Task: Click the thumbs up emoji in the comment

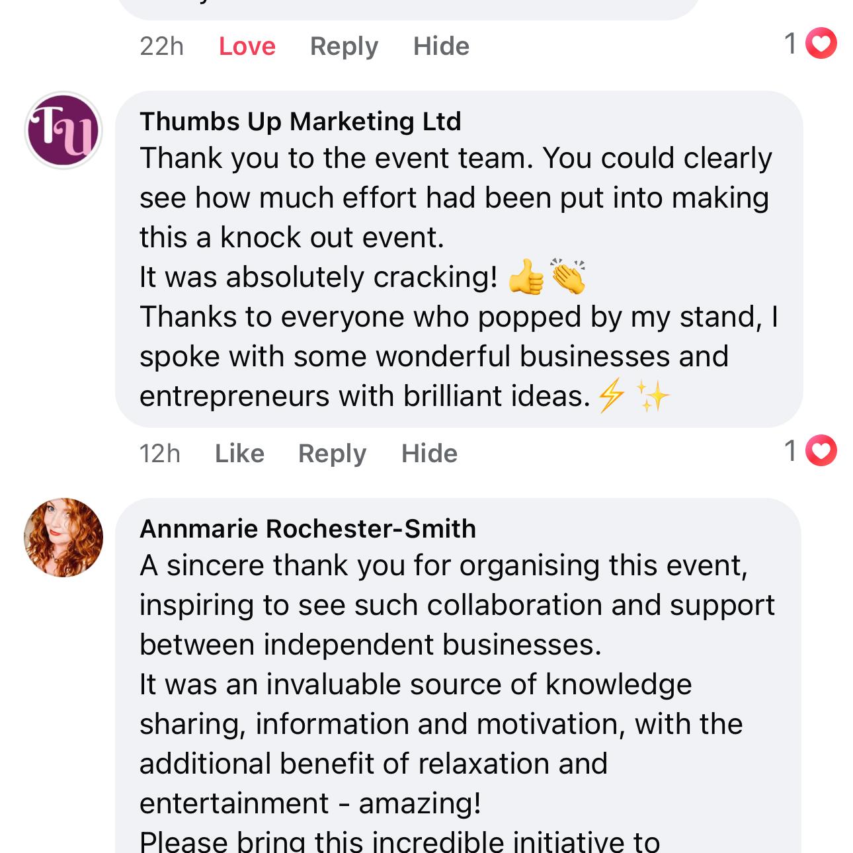Action: coord(526,277)
